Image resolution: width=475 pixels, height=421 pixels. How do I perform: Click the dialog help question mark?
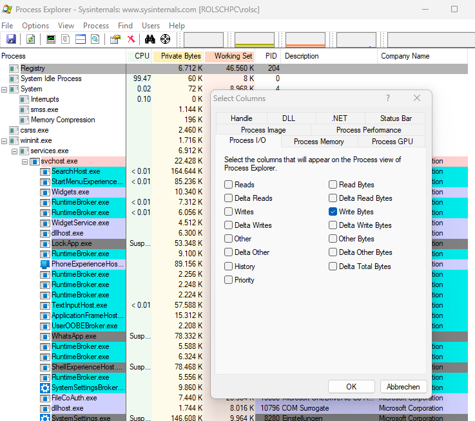point(388,98)
